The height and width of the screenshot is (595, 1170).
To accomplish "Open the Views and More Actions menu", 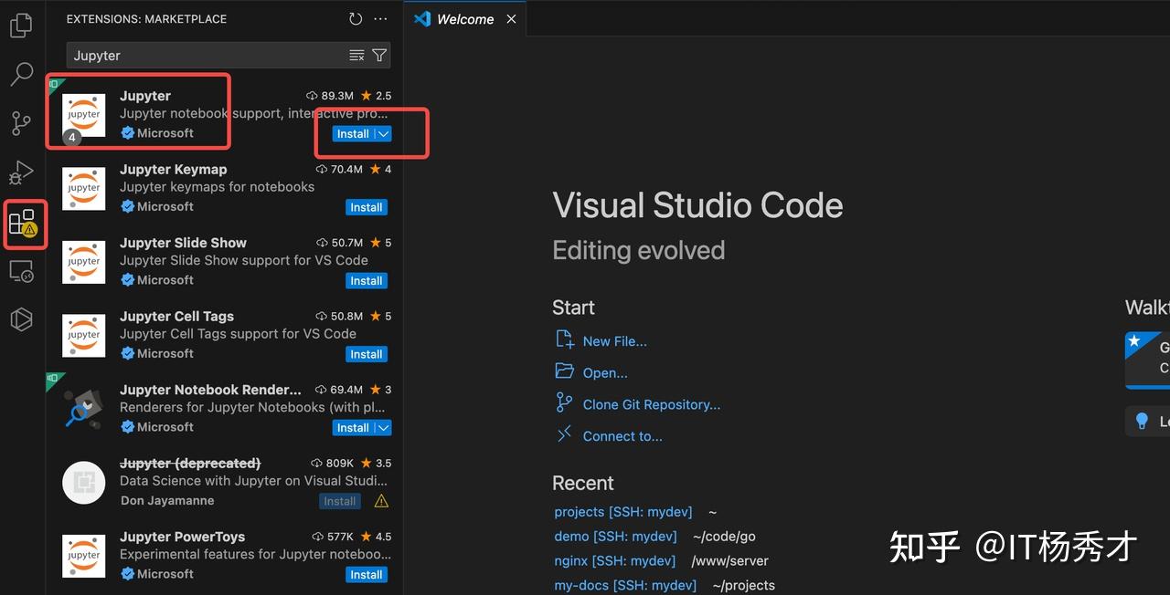I will point(381,19).
